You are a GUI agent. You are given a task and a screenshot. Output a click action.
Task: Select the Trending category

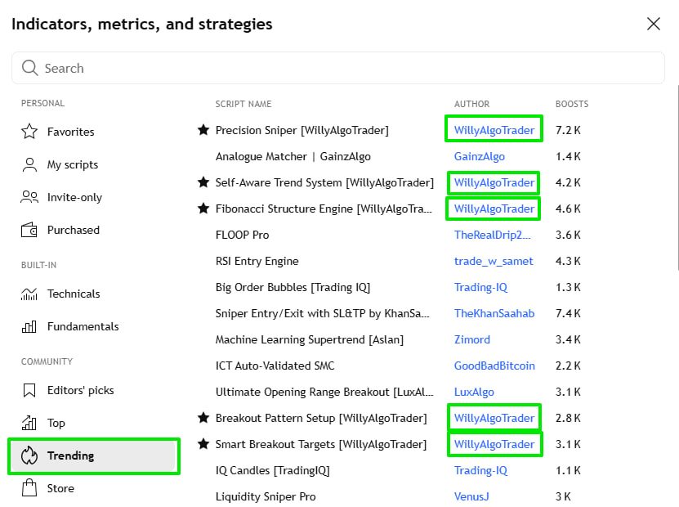pyautogui.click(x=93, y=455)
